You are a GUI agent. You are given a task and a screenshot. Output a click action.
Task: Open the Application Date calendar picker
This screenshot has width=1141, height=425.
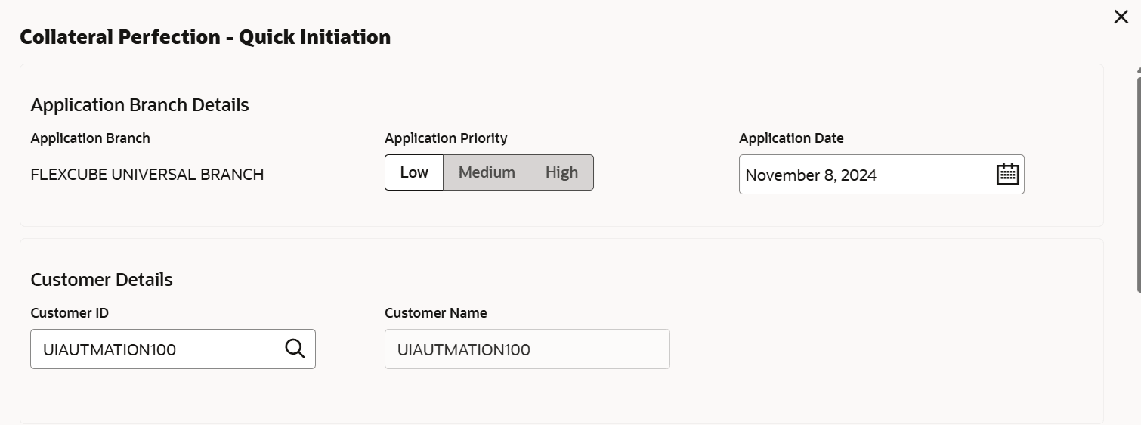point(1007,175)
